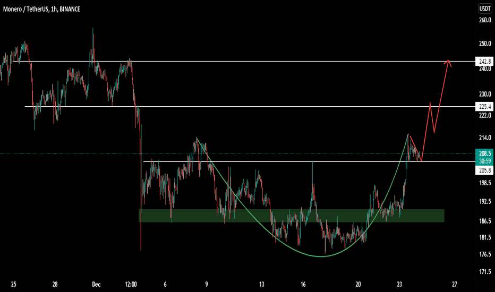Click the 30:59 candle countdown label
The image size is (495, 292).
484,161
